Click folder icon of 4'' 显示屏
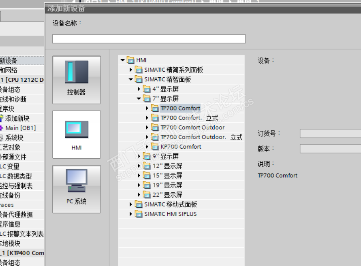Image resolution: width=361 pixels, height=266 pixels. point(147,89)
